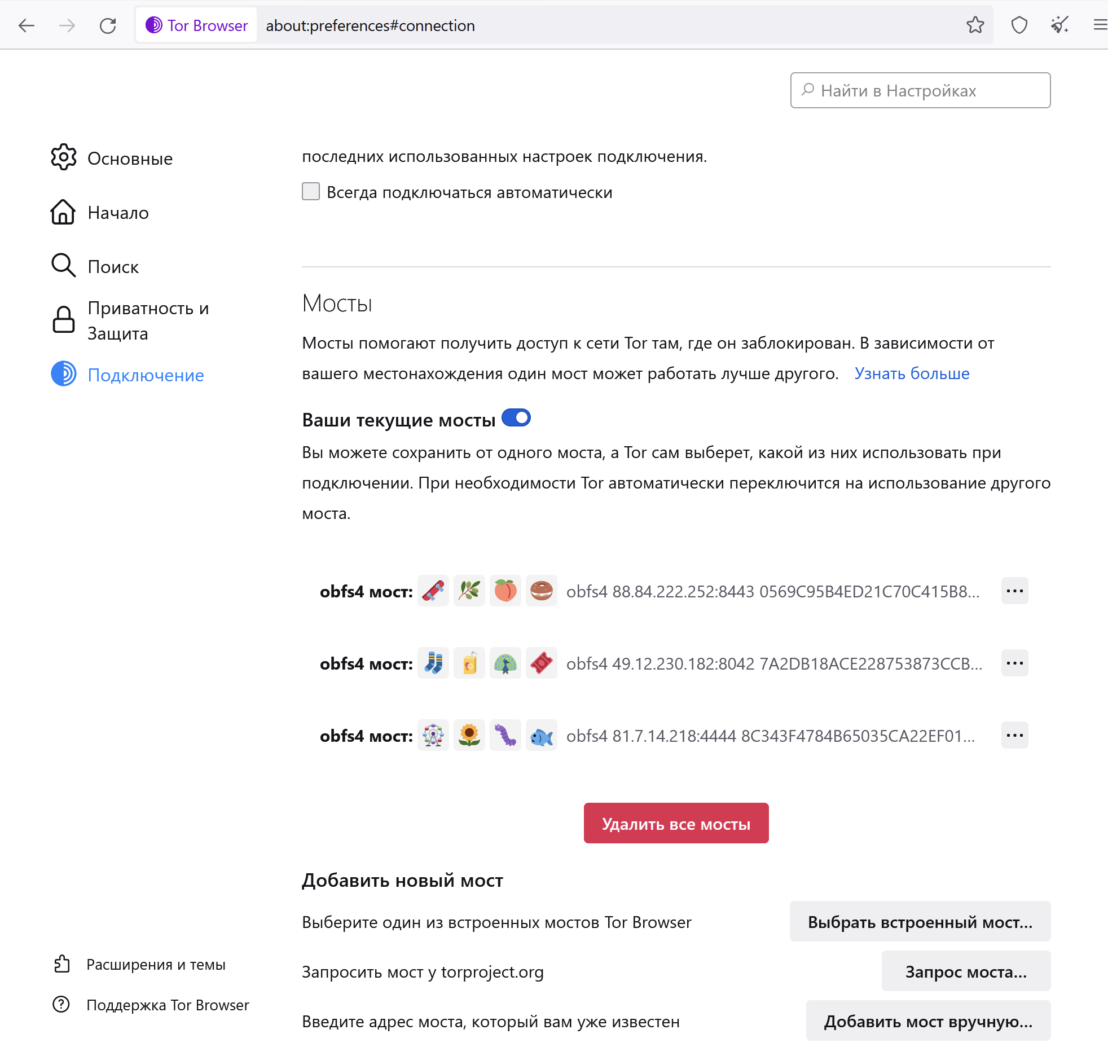This screenshot has height=1047, width=1108.
Task: Switch to 'Основные' settings section
Action: tap(130, 159)
